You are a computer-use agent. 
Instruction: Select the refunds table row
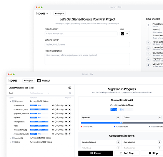pos(42,117)
